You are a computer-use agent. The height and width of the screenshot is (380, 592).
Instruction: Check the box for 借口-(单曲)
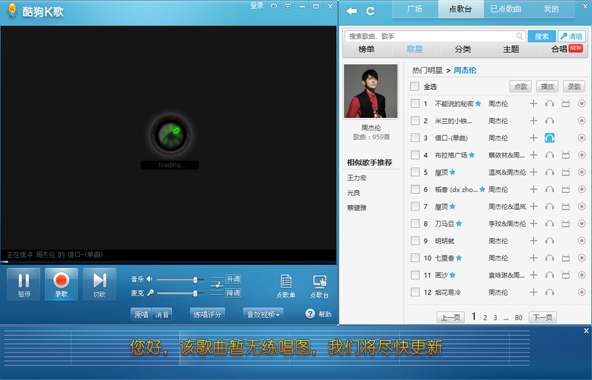[x=415, y=138]
